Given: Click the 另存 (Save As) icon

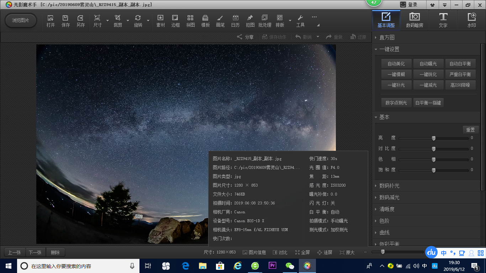Looking at the screenshot, I should click(x=81, y=21).
